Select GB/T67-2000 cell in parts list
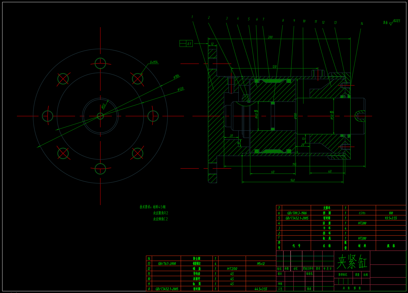Image resolution: width=408 pixels, height=293 pixels. [x=167, y=263]
